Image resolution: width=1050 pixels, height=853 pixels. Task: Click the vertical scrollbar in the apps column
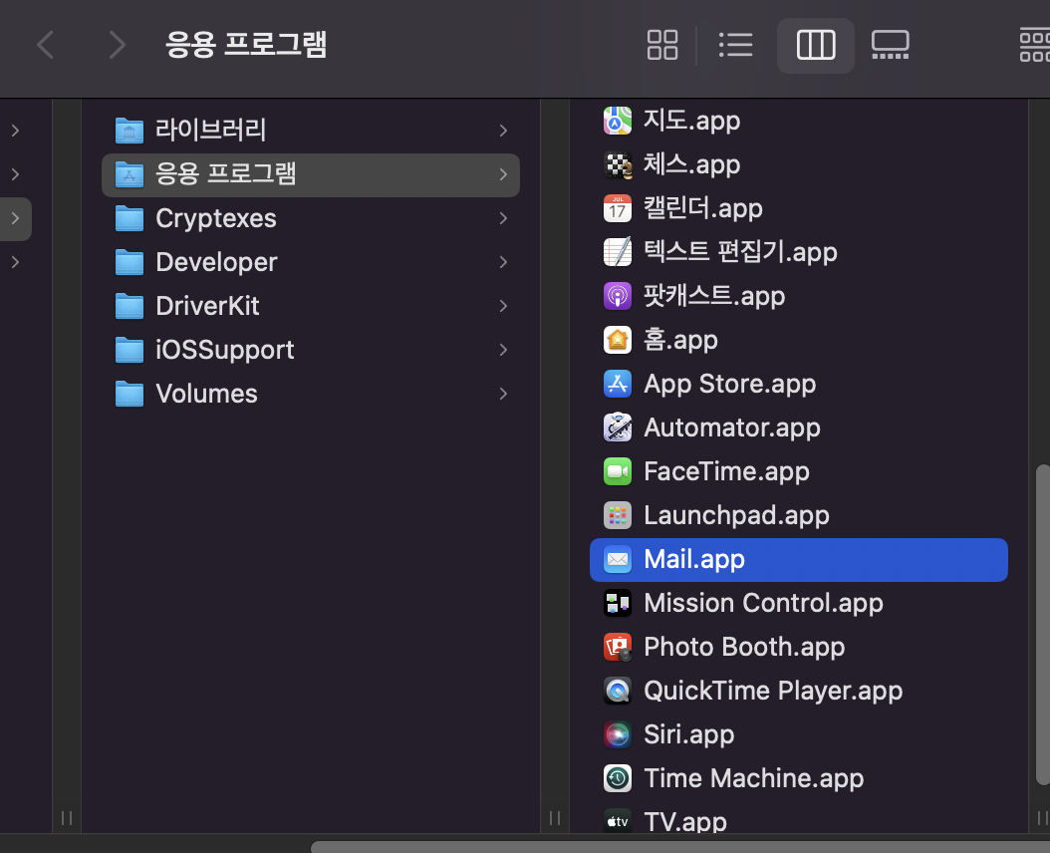click(1043, 623)
